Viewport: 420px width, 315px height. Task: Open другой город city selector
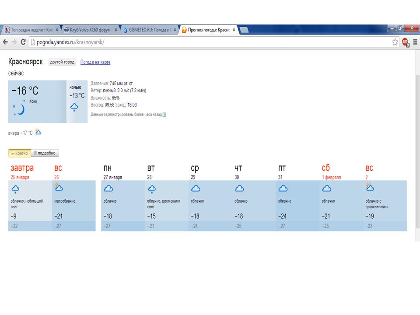(62, 62)
